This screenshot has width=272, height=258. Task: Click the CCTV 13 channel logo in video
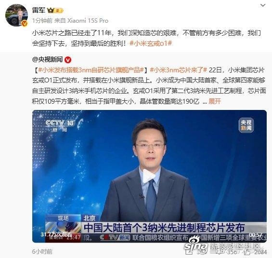[60, 125]
